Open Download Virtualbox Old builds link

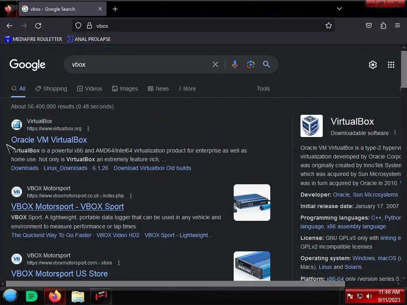[x=152, y=168]
